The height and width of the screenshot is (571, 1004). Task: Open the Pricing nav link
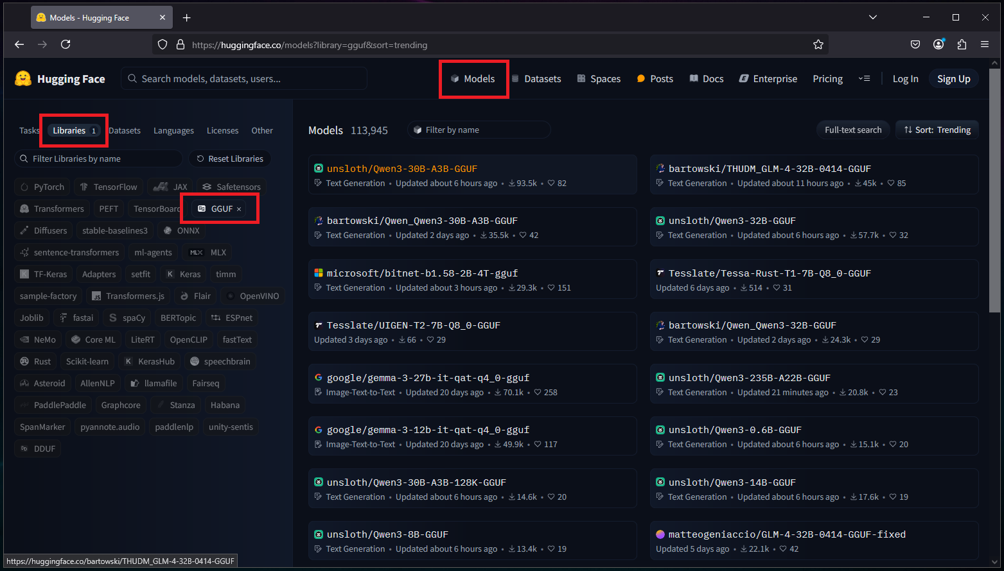click(827, 79)
